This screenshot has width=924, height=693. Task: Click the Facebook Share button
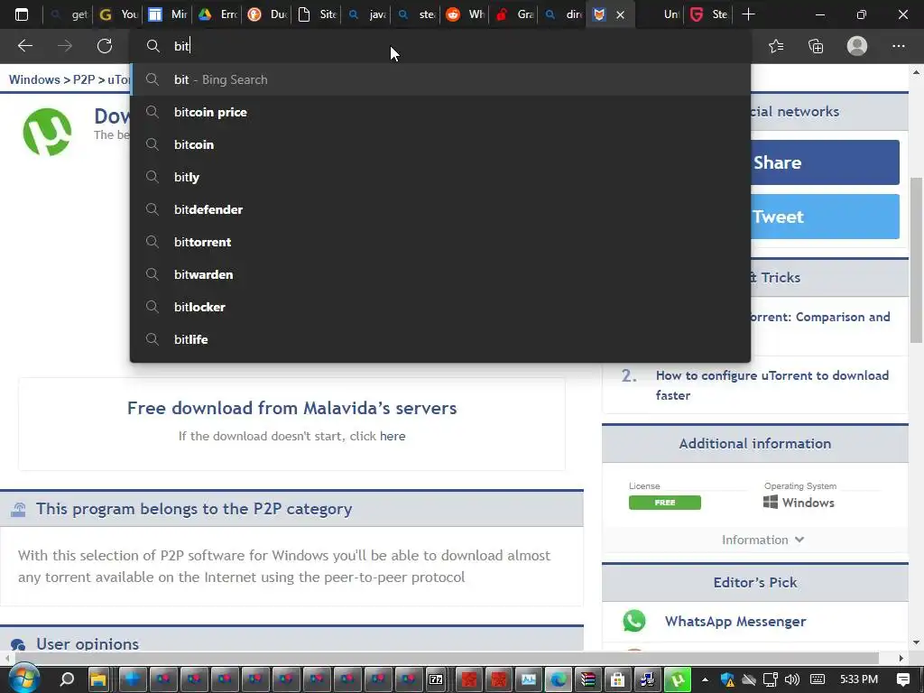pyautogui.click(x=825, y=162)
